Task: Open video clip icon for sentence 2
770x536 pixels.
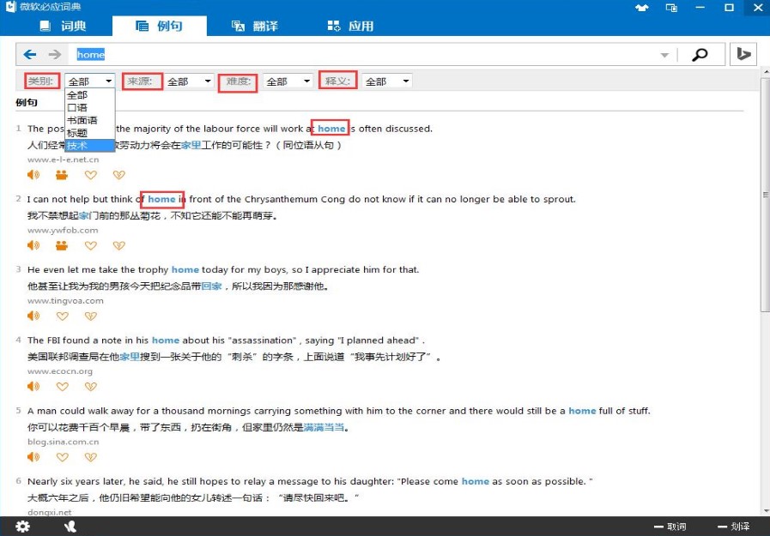Action: (61, 245)
